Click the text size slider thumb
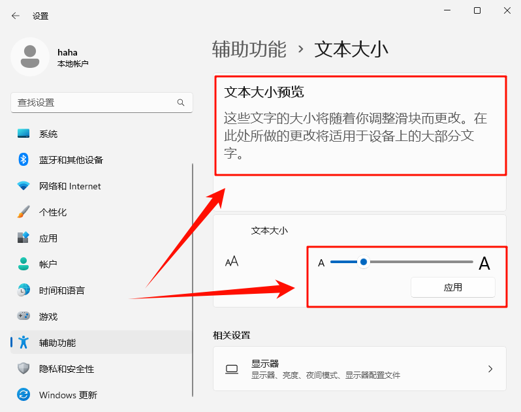Viewport: 521px width, 412px height. click(364, 262)
